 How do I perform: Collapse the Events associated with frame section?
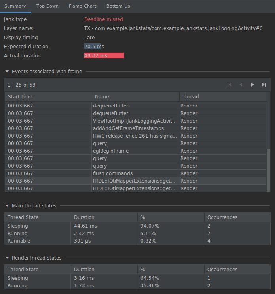(7, 72)
